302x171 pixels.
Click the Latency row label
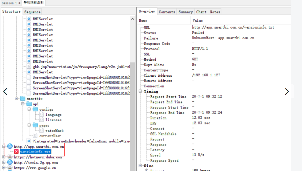click(157, 150)
